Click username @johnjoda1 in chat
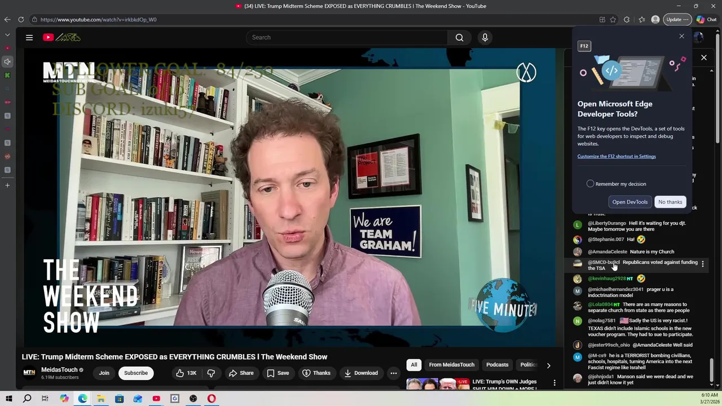 point(601,376)
